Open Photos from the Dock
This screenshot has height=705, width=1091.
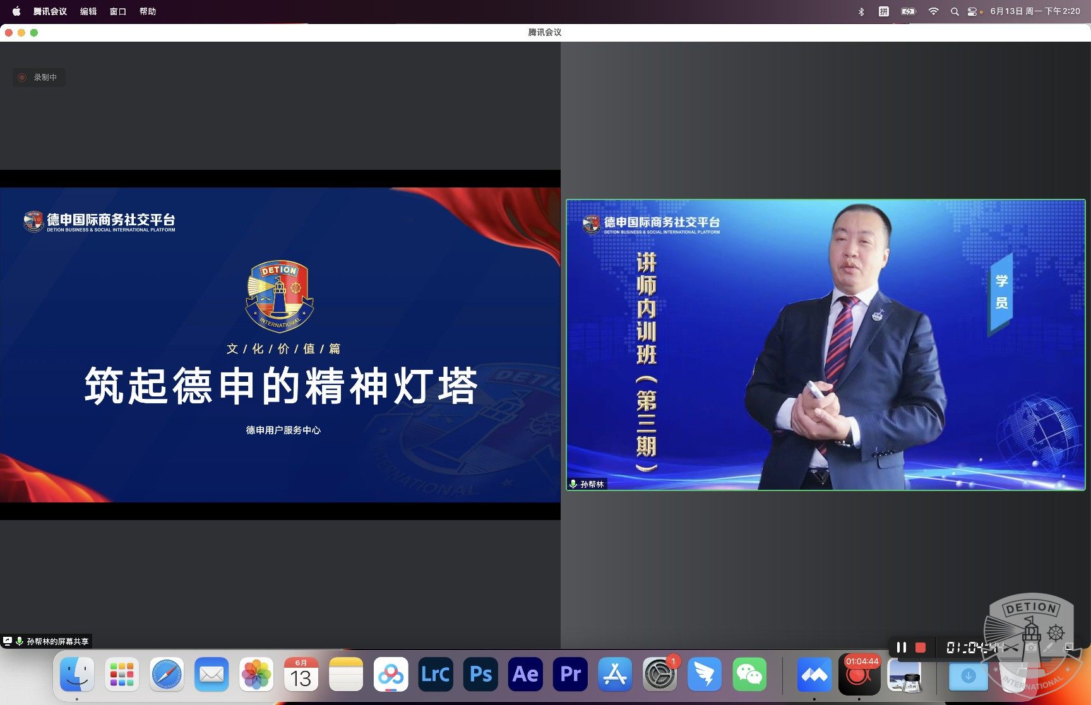coord(256,675)
